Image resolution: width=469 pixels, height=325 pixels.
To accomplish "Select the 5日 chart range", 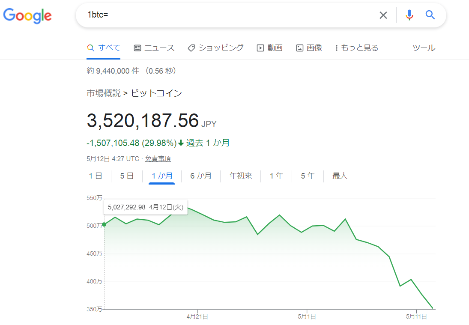I will pyautogui.click(x=127, y=176).
